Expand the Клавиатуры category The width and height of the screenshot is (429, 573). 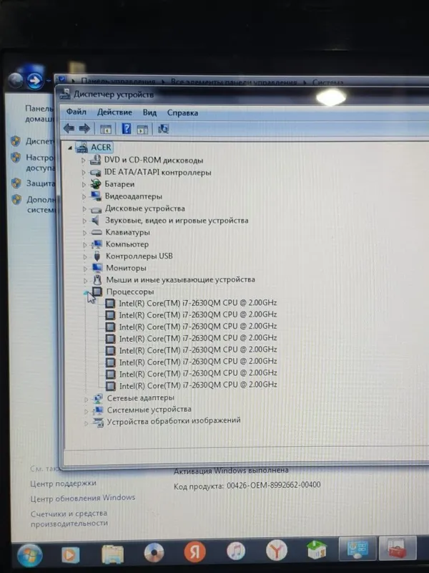(84, 233)
